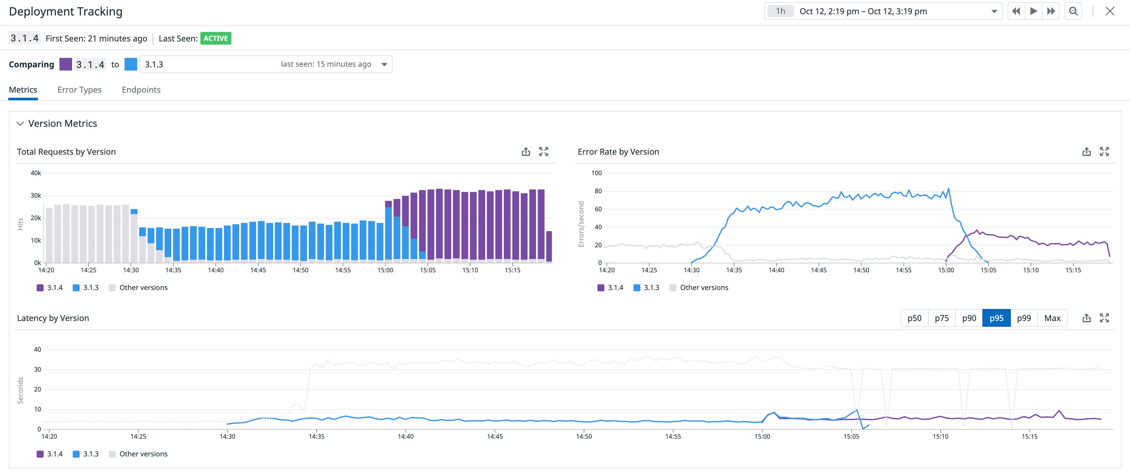
Task: Expand Latency chart to fullscreen
Action: click(1105, 318)
